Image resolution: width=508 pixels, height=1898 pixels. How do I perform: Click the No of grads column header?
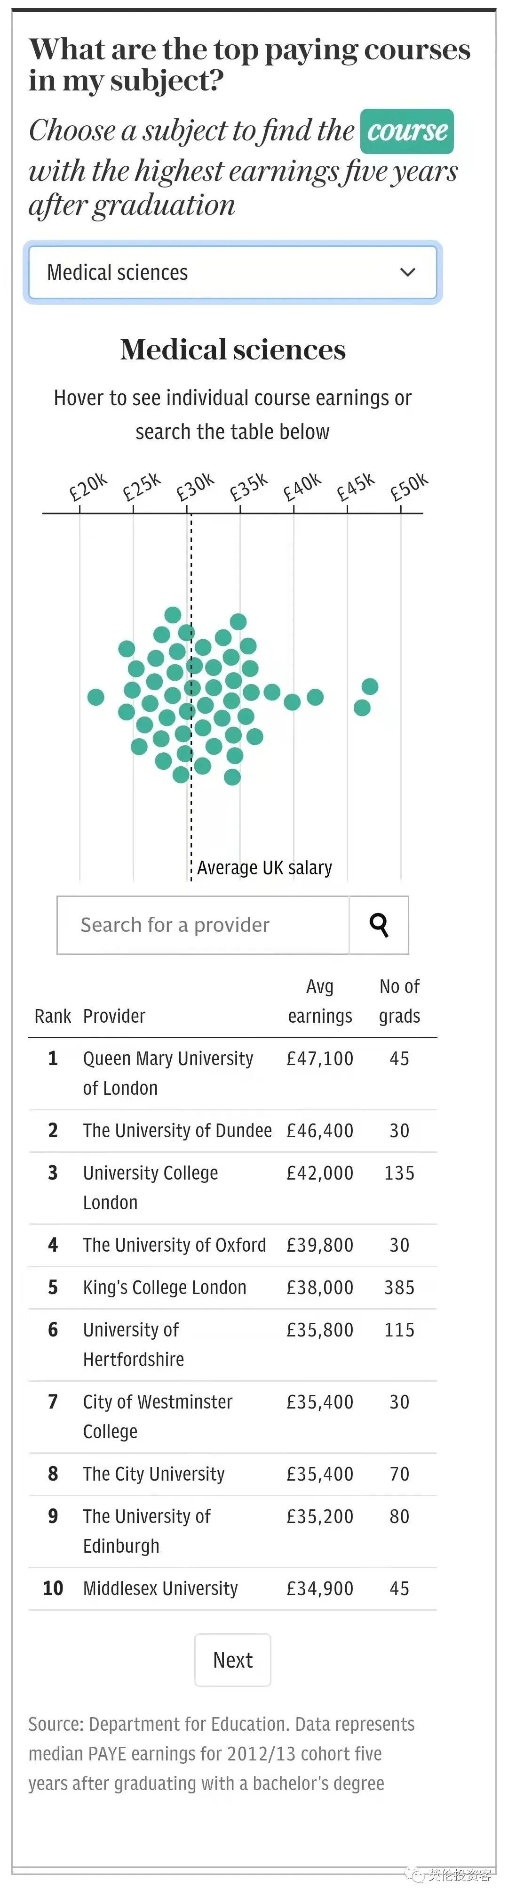pos(399,1002)
